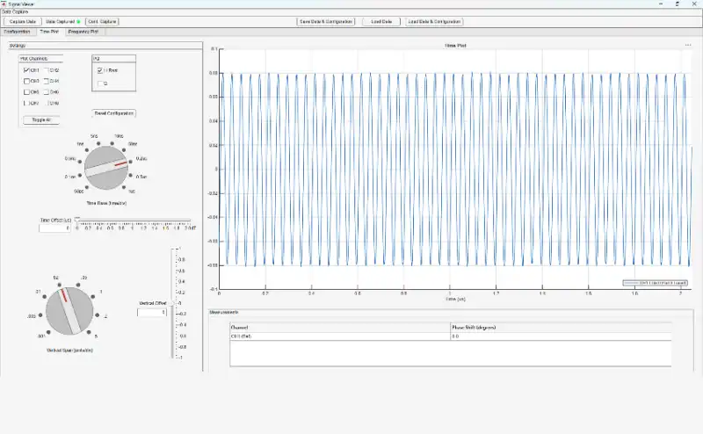Enable the CH3 plot channel checkbox
The height and width of the screenshot is (434, 703).
point(26,81)
